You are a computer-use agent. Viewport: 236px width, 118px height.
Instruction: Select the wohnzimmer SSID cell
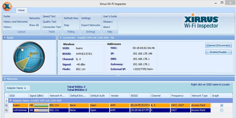tap(20, 110)
